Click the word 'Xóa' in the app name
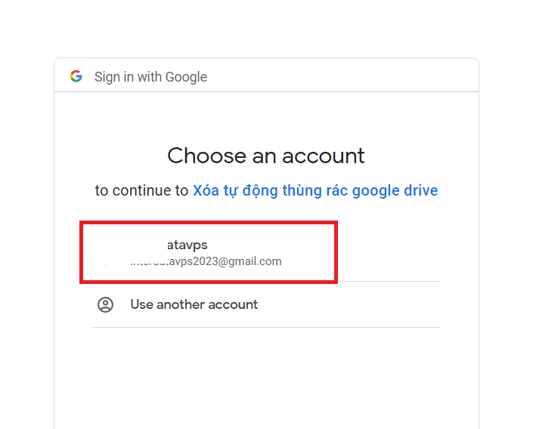The image size is (533, 429). coord(206,190)
